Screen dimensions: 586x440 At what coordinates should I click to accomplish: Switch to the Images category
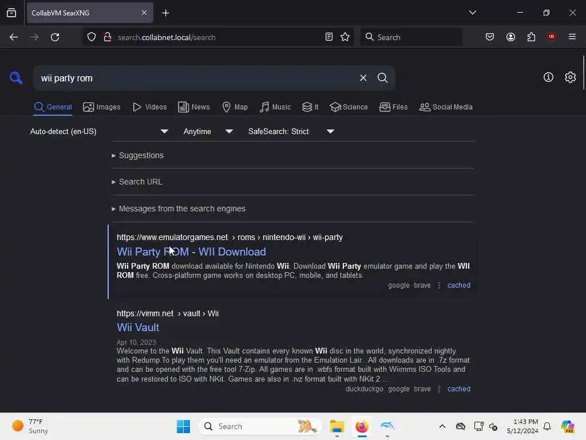point(102,107)
